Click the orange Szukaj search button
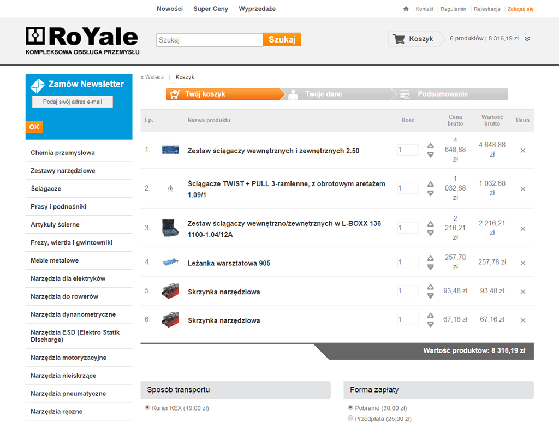The image size is (559, 422). 282,40
